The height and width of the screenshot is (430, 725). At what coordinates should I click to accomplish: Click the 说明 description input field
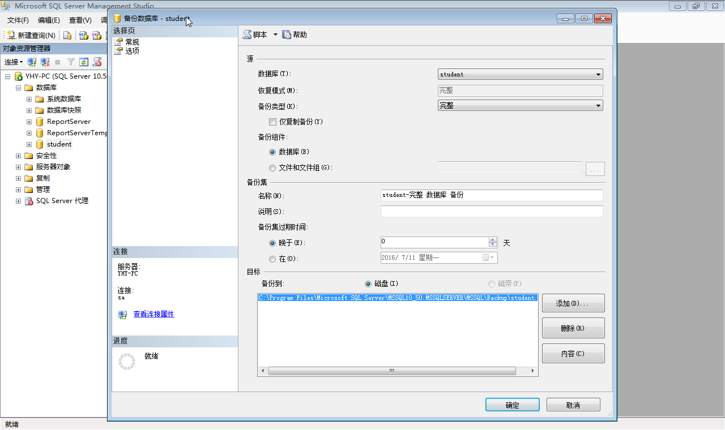[492, 211]
